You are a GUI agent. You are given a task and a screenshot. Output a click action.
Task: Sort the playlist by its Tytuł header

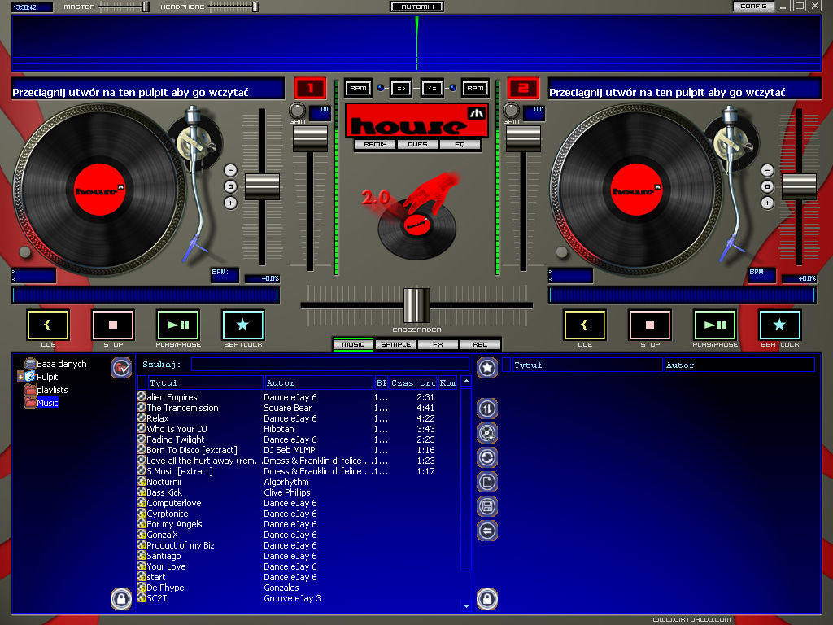587,365
